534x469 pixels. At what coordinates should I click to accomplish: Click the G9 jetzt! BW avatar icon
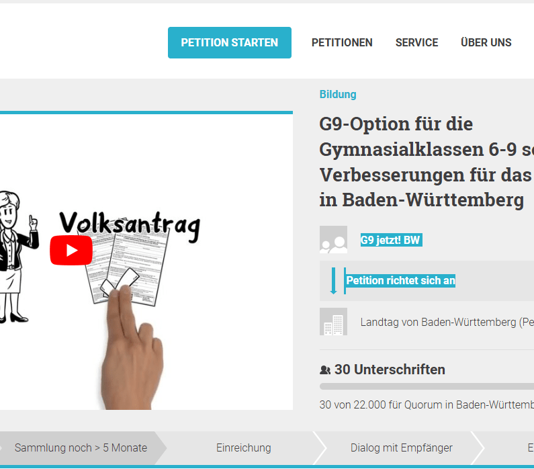[x=333, y=239]
